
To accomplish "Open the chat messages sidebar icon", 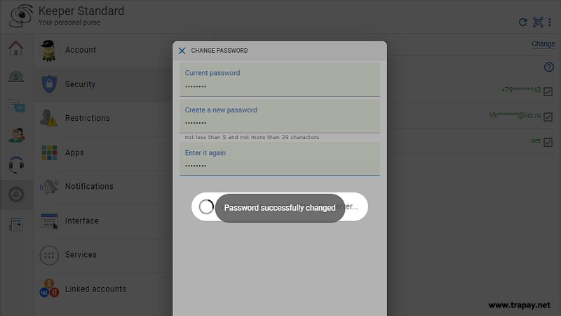I will [x=15, y=107].
